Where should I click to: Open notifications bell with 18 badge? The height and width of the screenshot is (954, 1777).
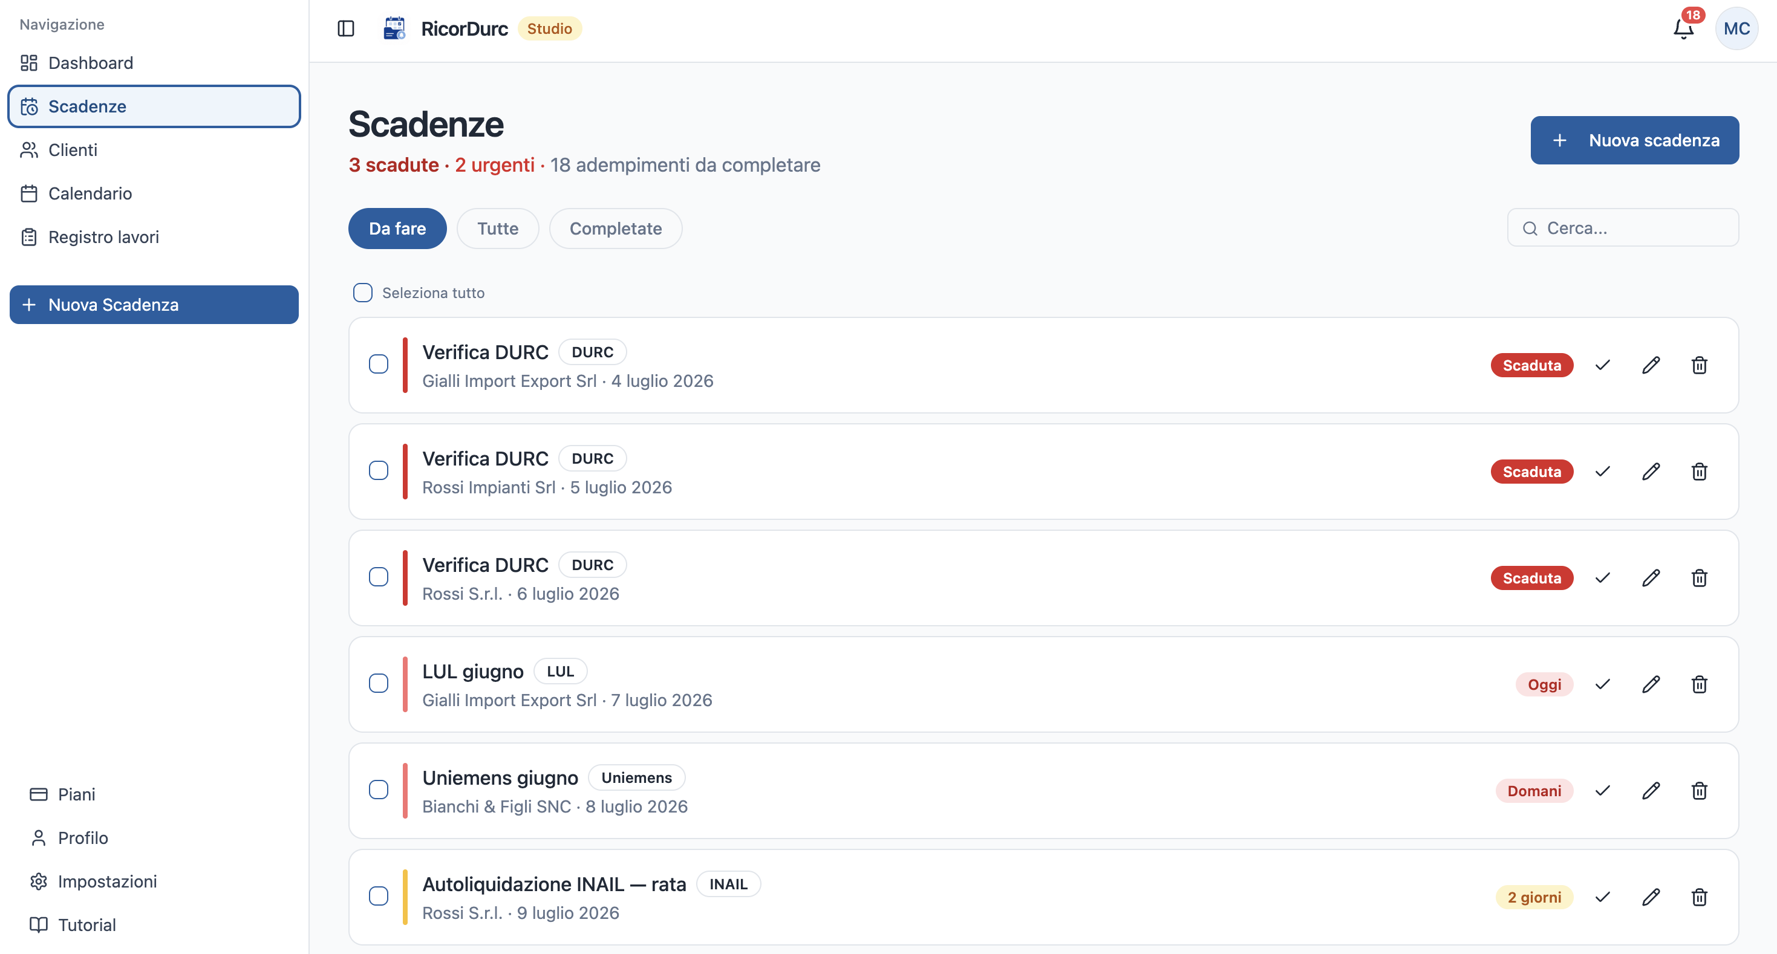tap(1684, 28)
